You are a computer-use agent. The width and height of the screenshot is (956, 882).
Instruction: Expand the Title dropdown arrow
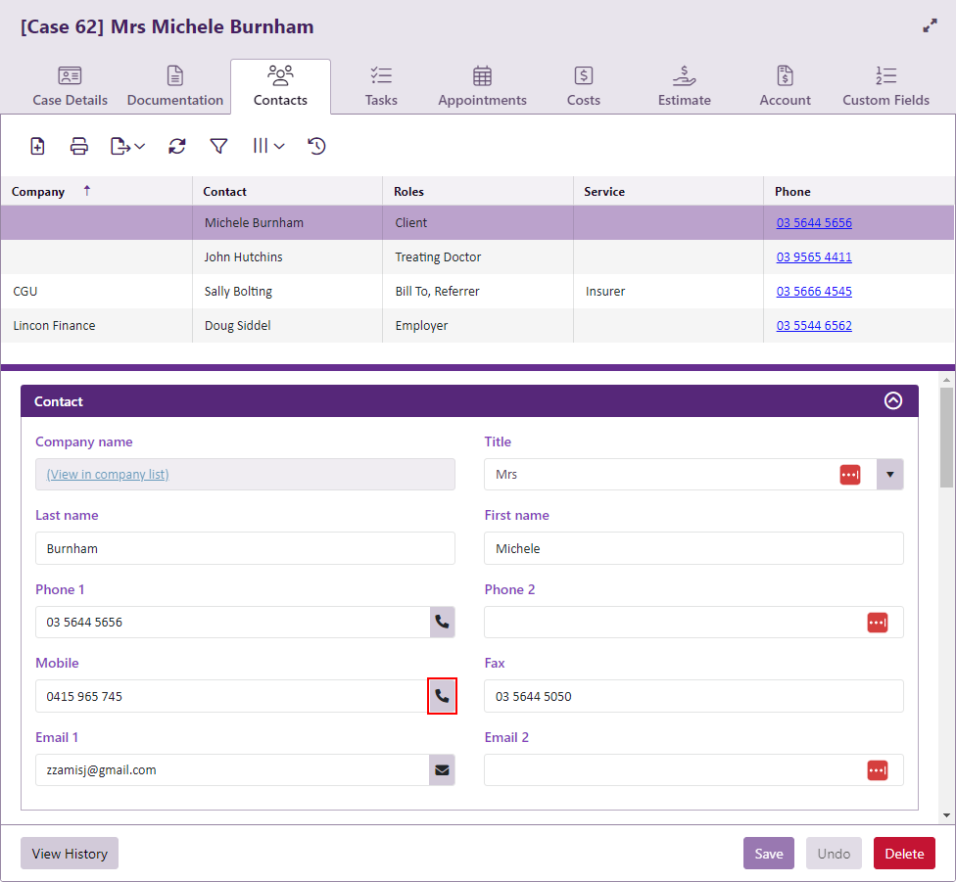point(889,474)
